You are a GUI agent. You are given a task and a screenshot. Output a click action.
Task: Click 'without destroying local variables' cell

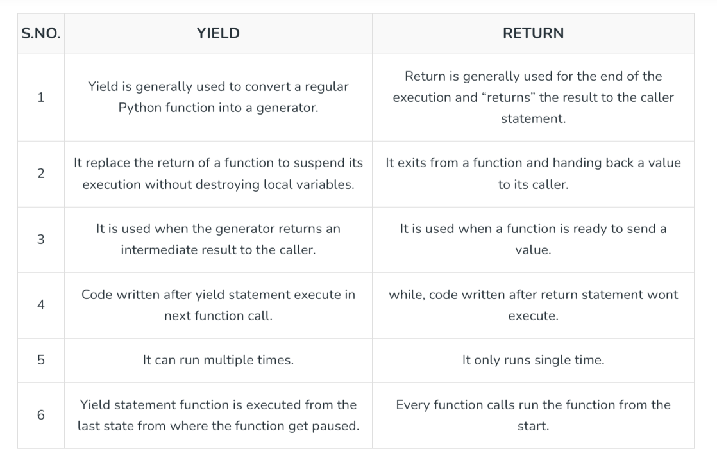(218, 174)
